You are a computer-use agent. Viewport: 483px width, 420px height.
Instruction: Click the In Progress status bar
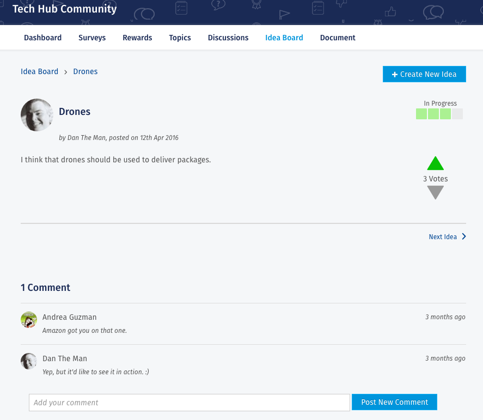pyautogui.click(x=439, y=114)
